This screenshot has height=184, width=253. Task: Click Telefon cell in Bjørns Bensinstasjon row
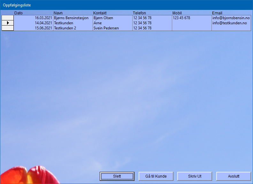pos(152,18)
